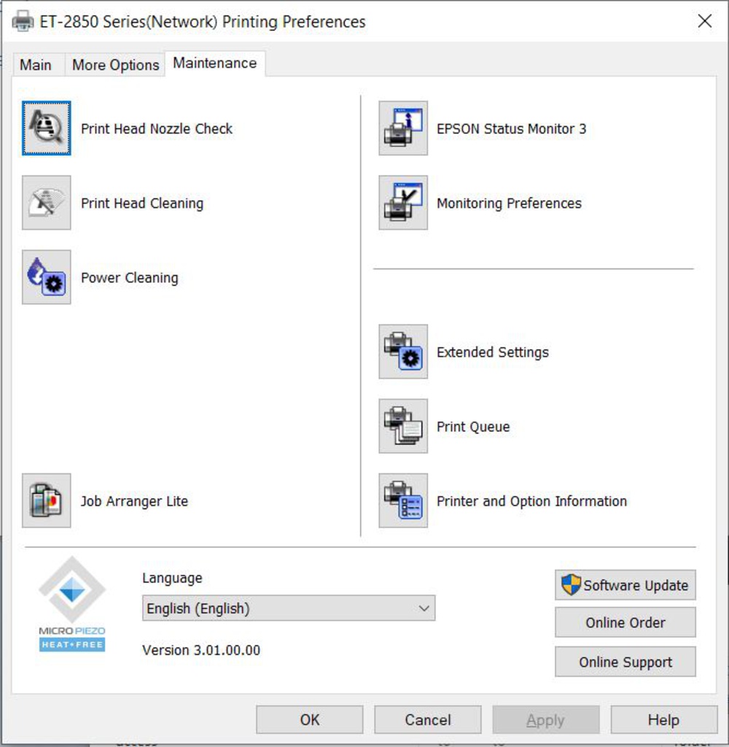Select the Maintenance tab

[214, 63]
